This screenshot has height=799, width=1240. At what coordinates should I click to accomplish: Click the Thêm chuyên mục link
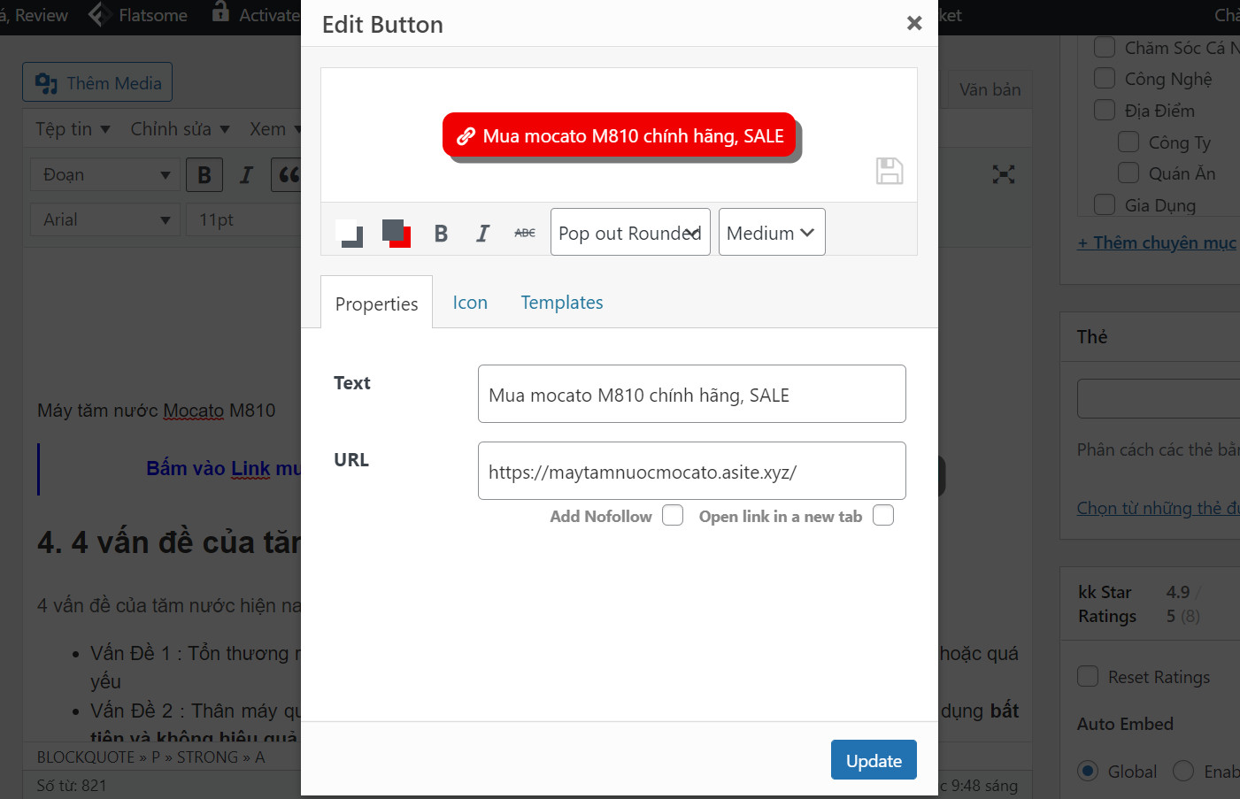1157,242
